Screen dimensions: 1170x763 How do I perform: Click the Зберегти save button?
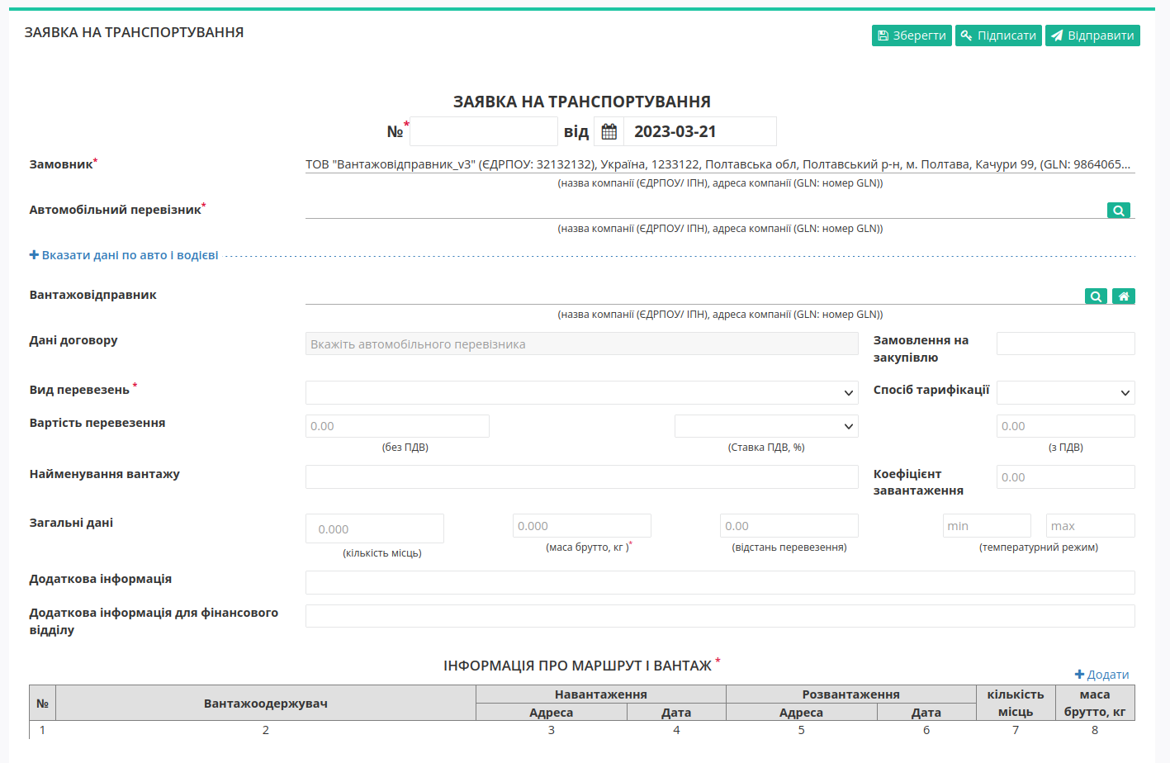pos(912,36)
